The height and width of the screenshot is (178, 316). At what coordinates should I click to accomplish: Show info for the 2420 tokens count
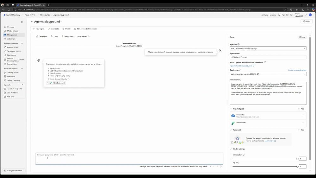(89, 36)
